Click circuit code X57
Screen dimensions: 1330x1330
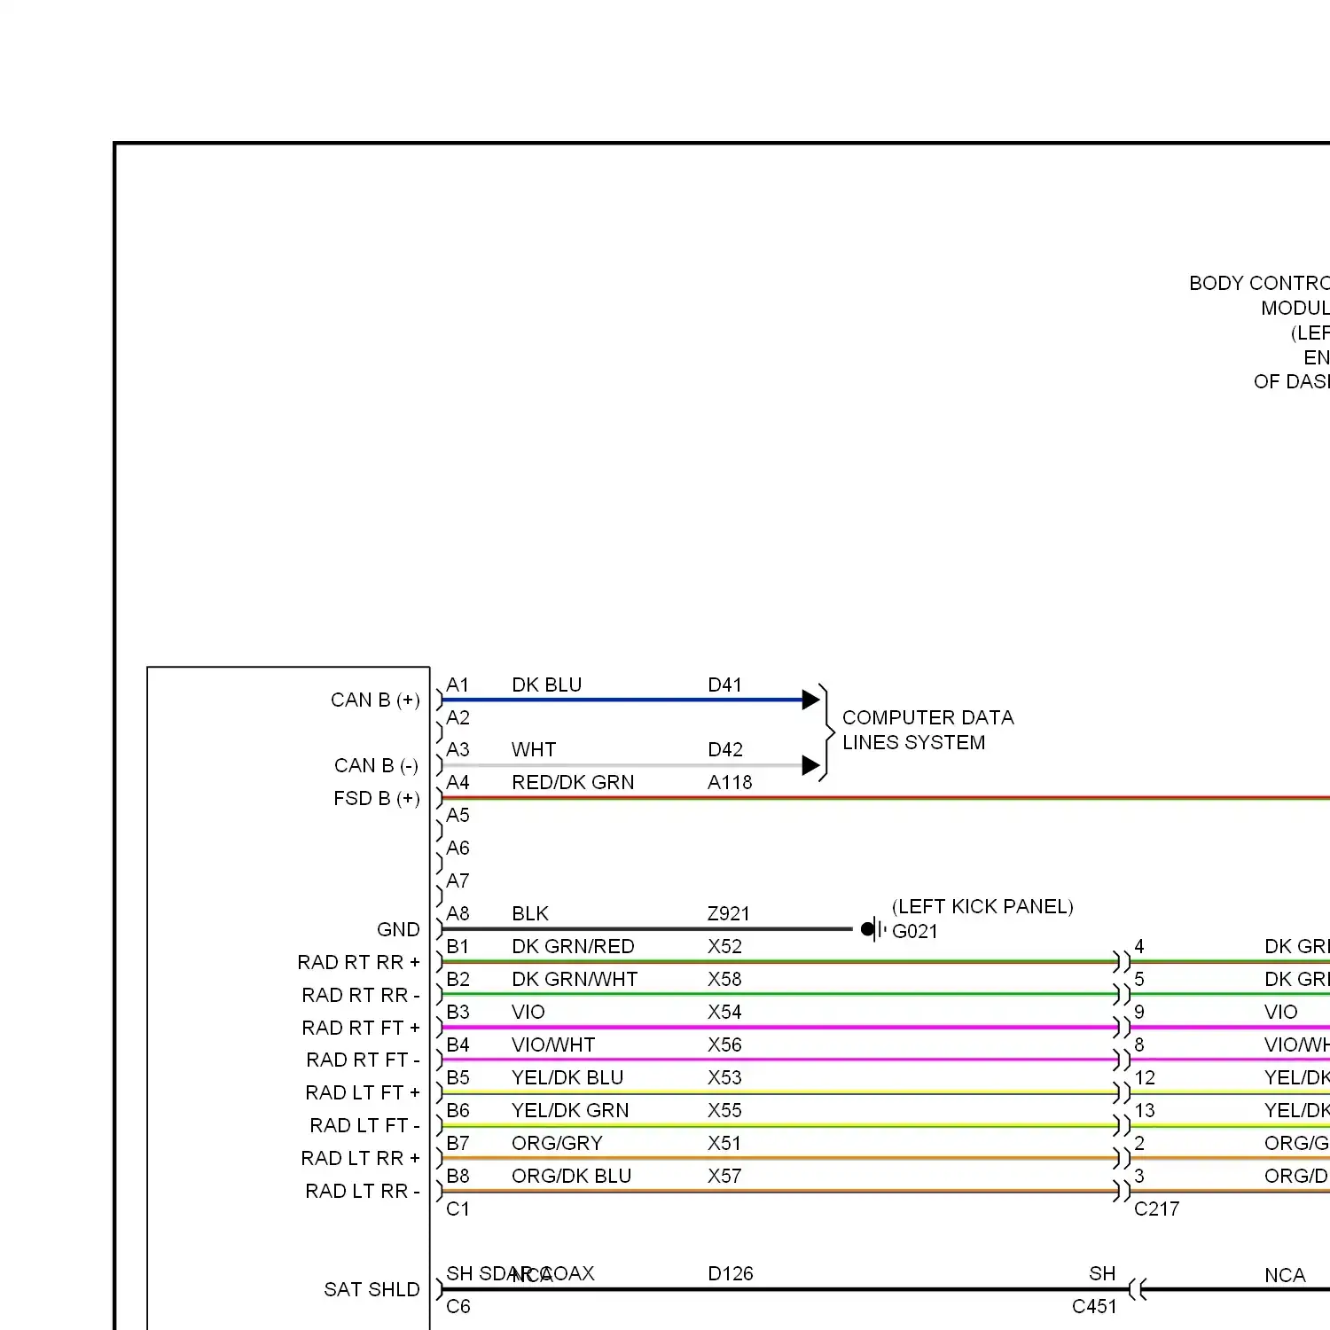point(724,1176)
